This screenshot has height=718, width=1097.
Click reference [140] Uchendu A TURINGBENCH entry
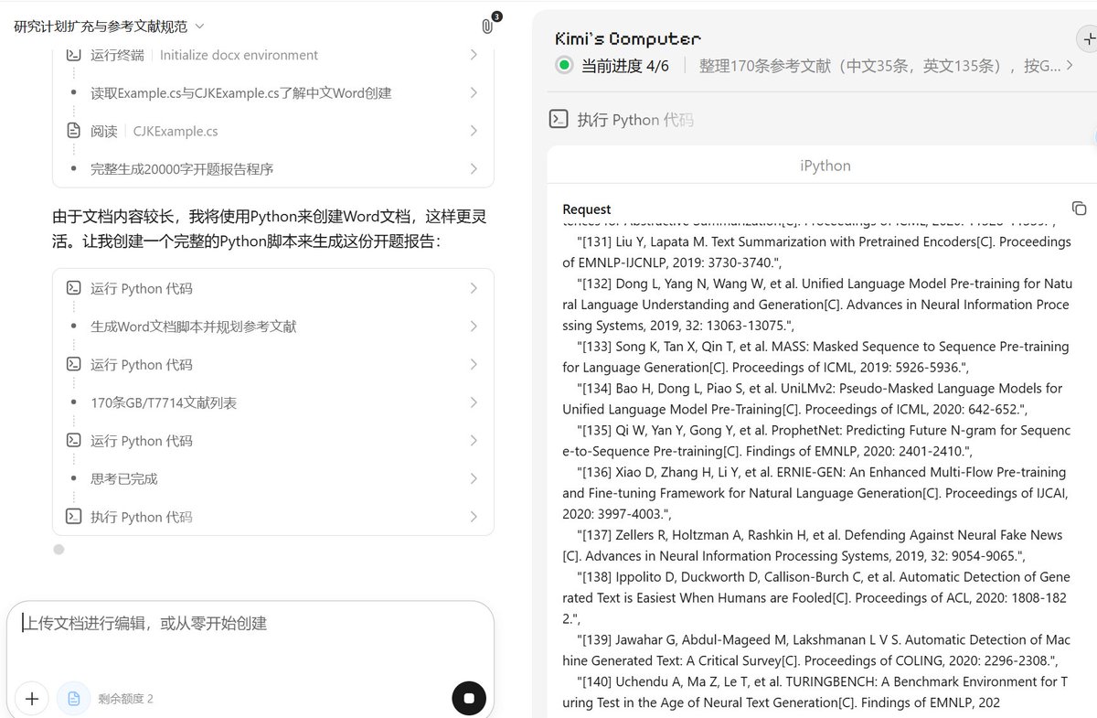coord(815,692)
